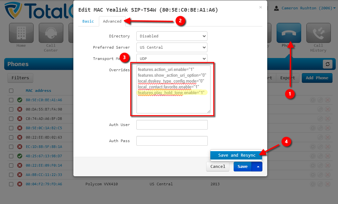The image size is (338, 204).
Task: Open settings gear for 80:5E:0C:1A:B2:C5 row
Action: 313,128
